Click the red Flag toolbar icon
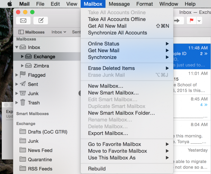Image resolution: width=211 pixels, height=174 pixels. 192,21
